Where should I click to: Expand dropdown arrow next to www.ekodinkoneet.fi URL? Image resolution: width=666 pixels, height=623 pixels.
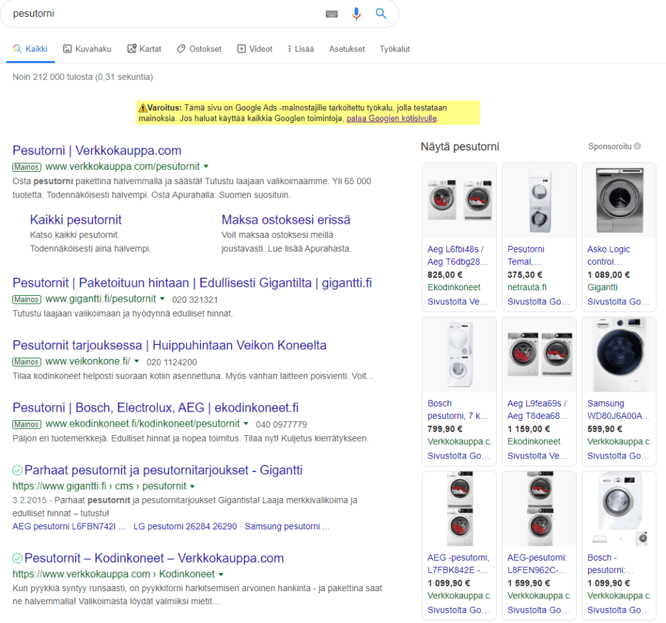click(x=246, y=424)
